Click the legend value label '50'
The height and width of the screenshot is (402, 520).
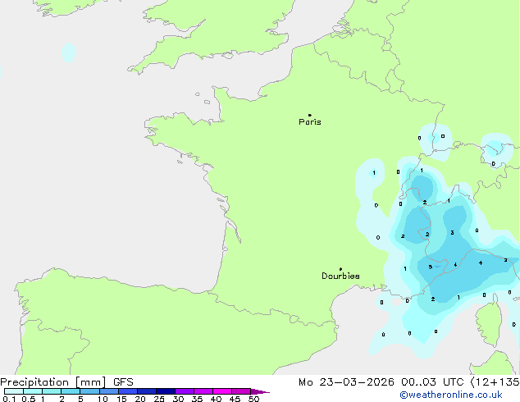(253, 399)
